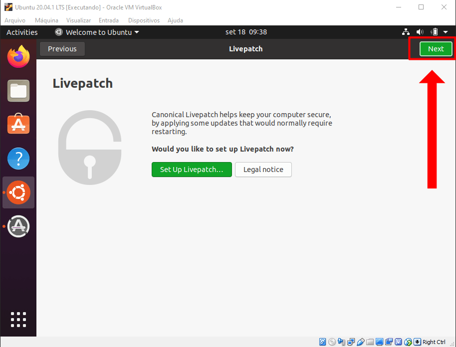The height and width of the screenshot is (347, 456).
Task: Click the date and clock in top bar
Action: 246,32
